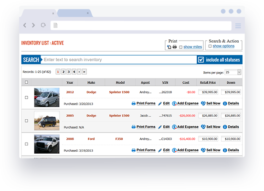
Task: Enable the show miles checkbox
Action: pos(180,47)
